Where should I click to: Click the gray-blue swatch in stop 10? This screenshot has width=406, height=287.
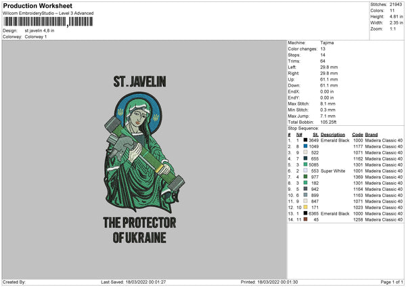(x=305, y=195)
